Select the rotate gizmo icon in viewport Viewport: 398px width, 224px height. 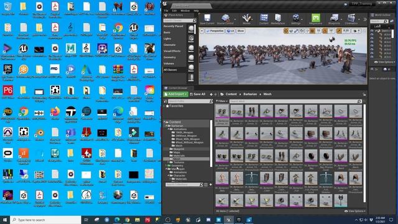[x=291, y=30]
